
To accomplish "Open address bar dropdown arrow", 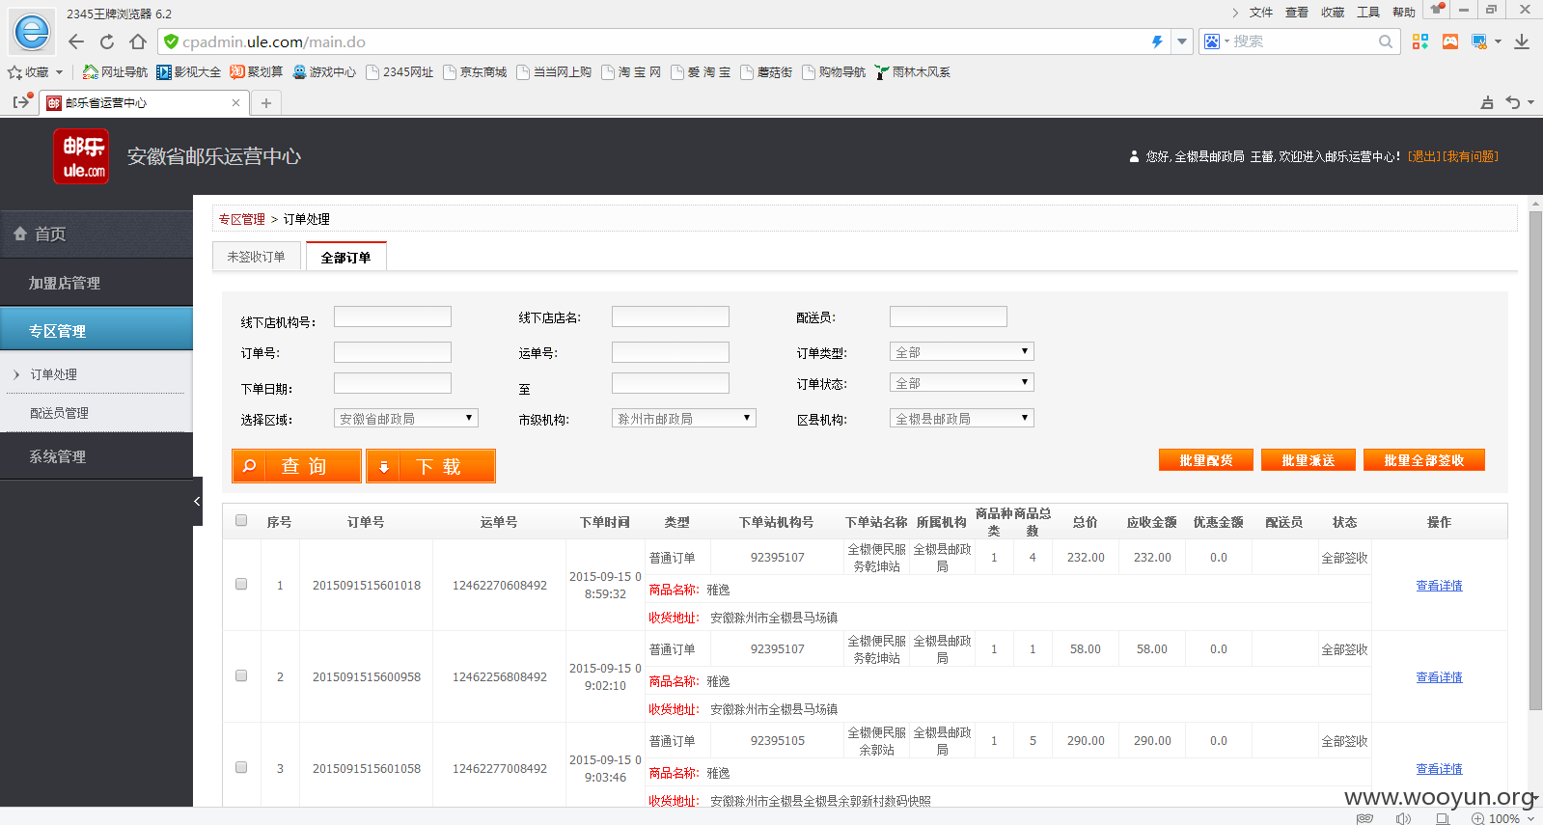I will 1182,41.
